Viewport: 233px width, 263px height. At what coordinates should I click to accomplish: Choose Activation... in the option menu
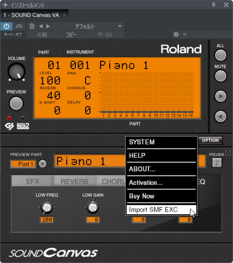coord(161,183)
